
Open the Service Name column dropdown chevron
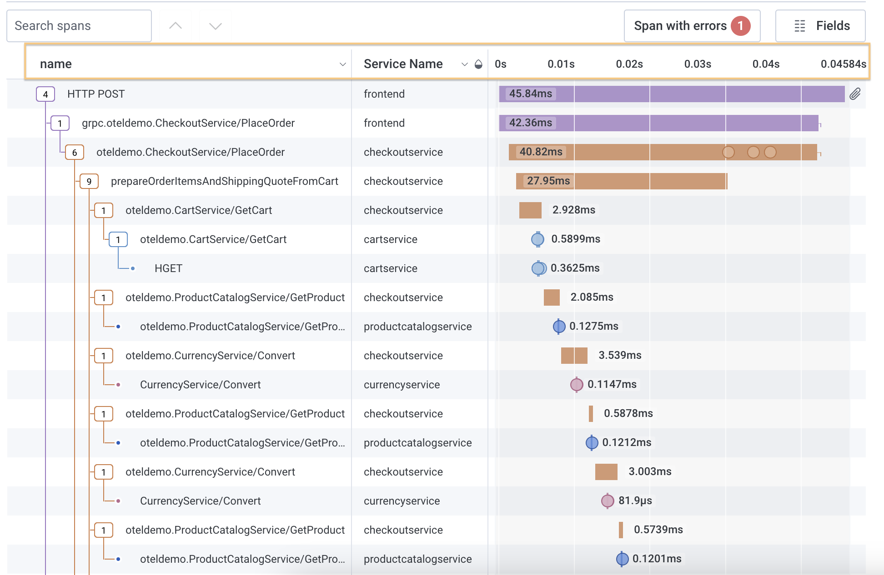pos(464,64)
